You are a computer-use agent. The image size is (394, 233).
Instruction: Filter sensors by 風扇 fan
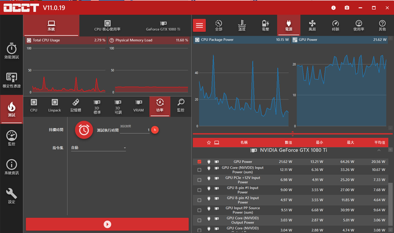(x=312, y=25)
